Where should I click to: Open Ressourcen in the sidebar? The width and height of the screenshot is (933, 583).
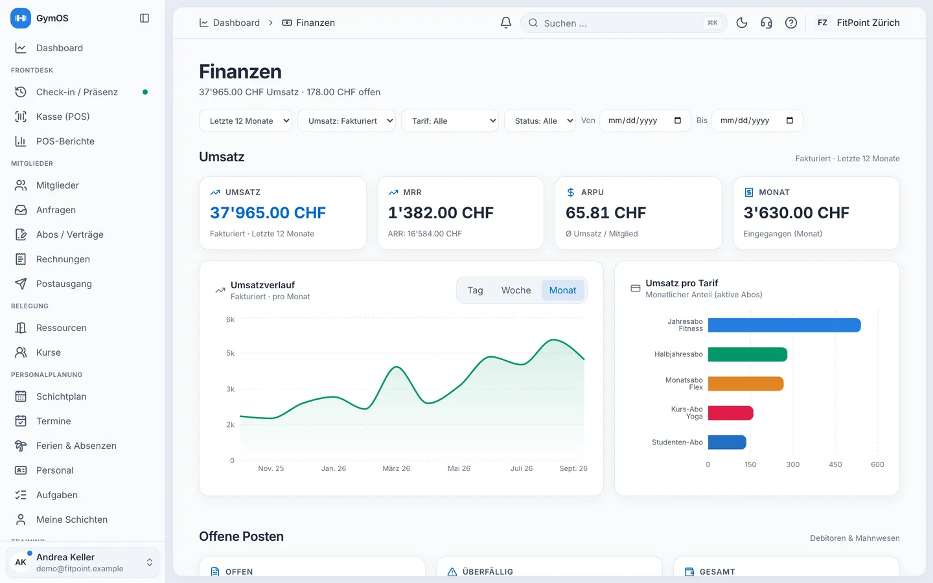[x=83, y=328]
